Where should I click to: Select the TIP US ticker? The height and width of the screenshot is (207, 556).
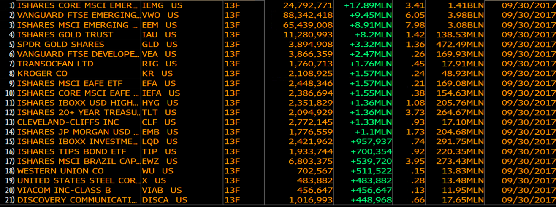[x=159, y=151]
